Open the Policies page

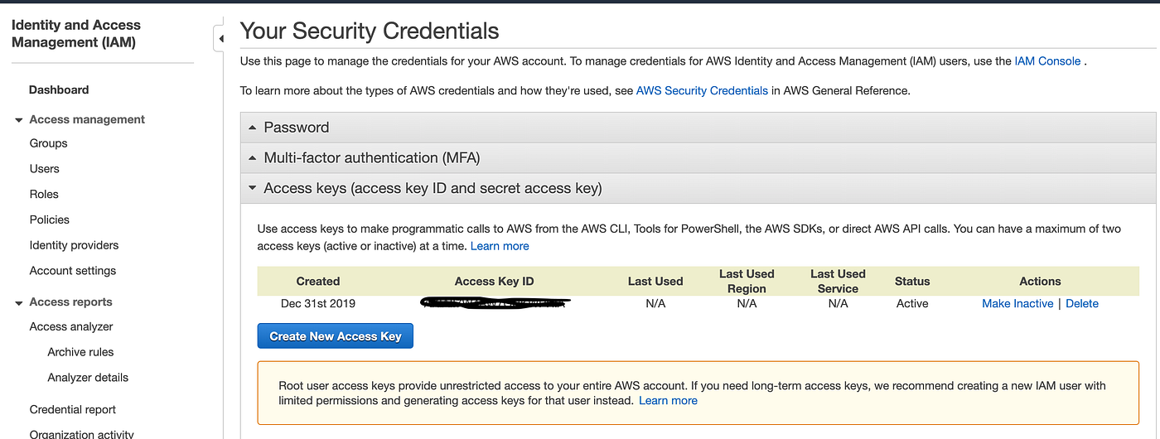tap(50, 219)
